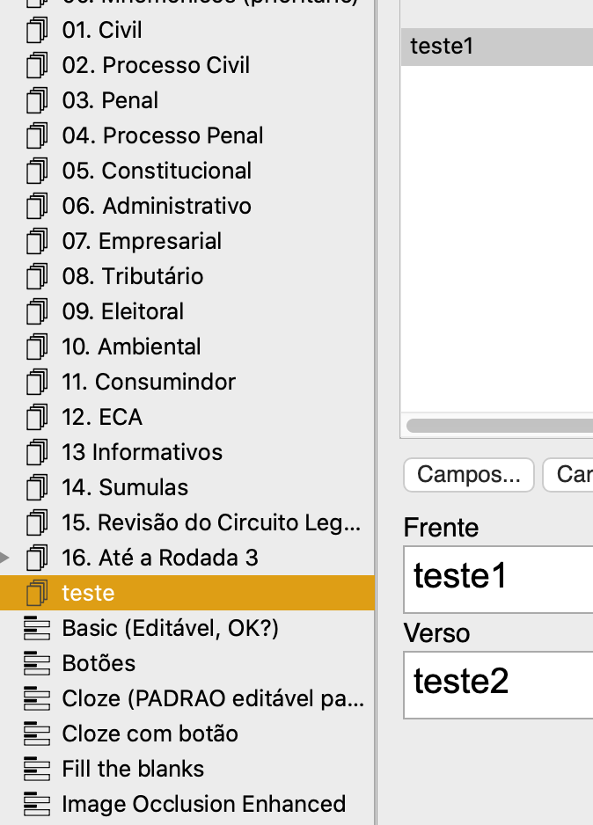Select the teste1 card row in the list
Screen dimensions: 593x825
pyautogui.click(x=497, y=46)
